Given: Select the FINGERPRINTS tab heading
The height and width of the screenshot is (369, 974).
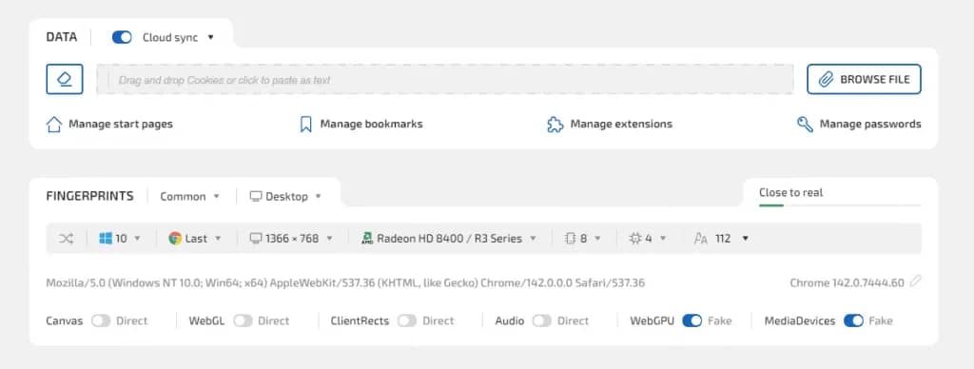Looking at the screenshot, I should point(89,196).
